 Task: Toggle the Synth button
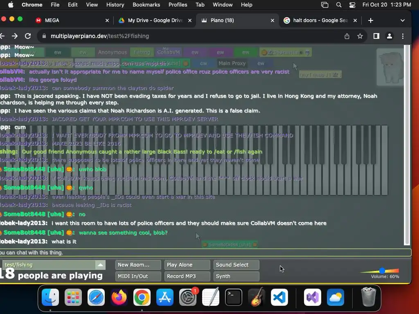236,276
